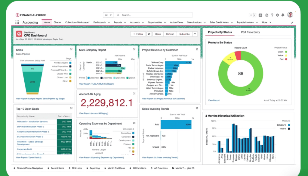The image size is (308, 176).
Task: Open the dropdown arrow beside Subscribe
Action: tap(195, 34)
